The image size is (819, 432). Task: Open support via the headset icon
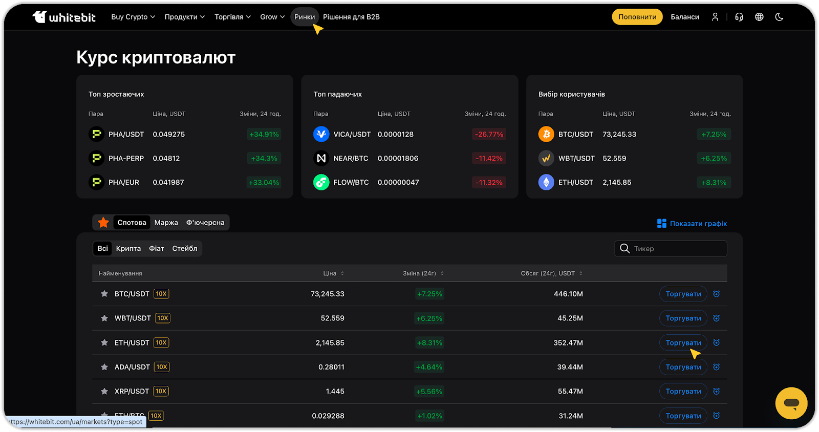pyautogui.click(x=739, y=17)
